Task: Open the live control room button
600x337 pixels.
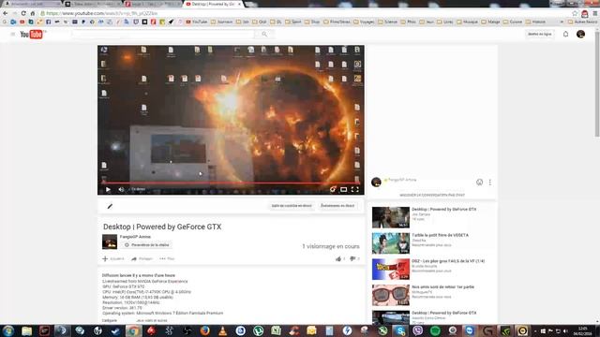Action: pos(292,206)
